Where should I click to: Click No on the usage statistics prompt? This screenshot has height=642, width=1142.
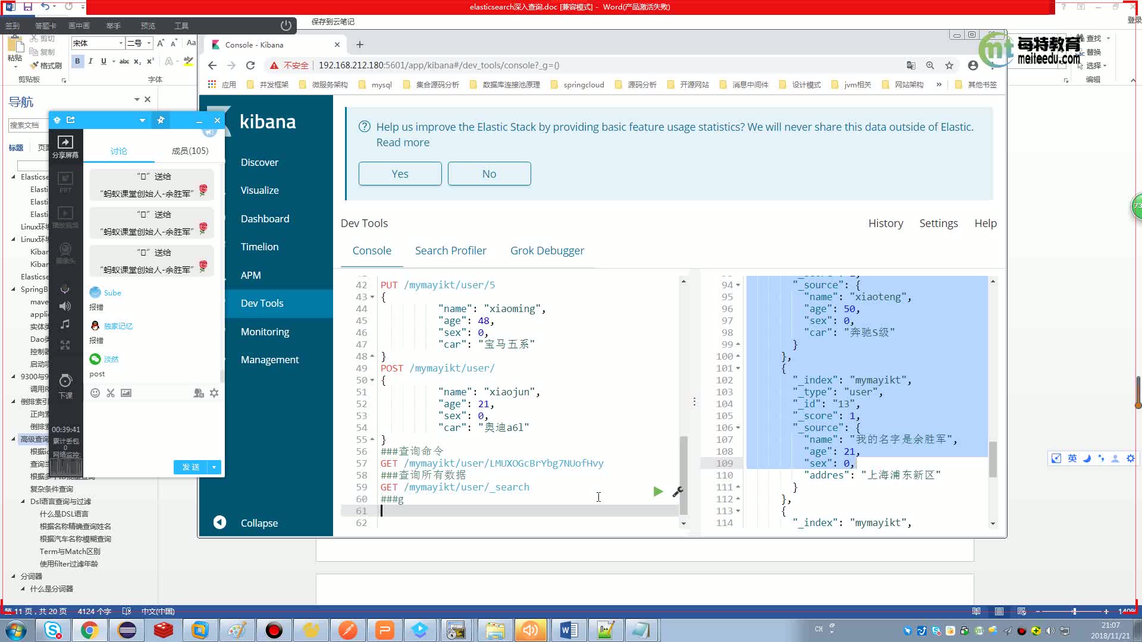[x=489, y=174]
